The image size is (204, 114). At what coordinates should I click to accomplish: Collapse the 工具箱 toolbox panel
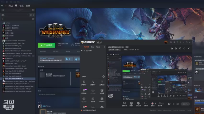[x=104, y=77]
